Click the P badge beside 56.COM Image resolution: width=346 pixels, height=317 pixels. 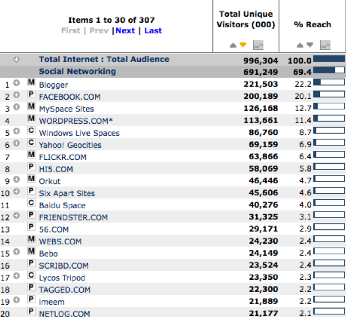(x=32, y=227)
